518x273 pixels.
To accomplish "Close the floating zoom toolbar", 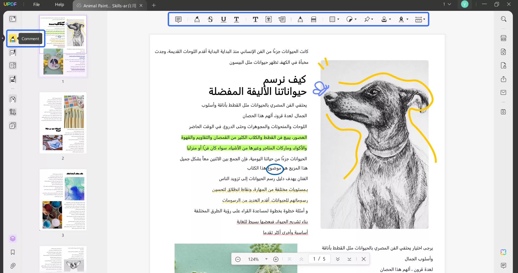I will (x=363, y=259).
